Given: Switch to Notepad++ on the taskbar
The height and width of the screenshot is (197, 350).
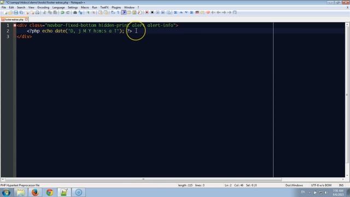Looking at the screenshot, I should tap(64, 192).
